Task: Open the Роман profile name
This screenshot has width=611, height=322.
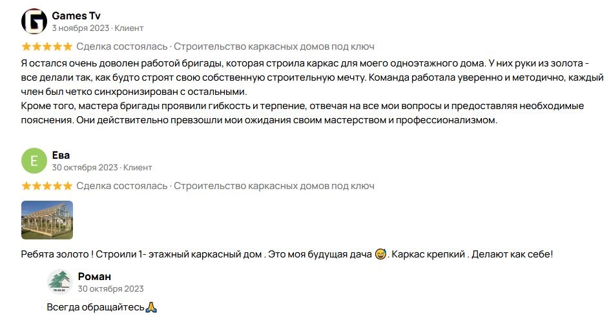Action: coord(94,276)
